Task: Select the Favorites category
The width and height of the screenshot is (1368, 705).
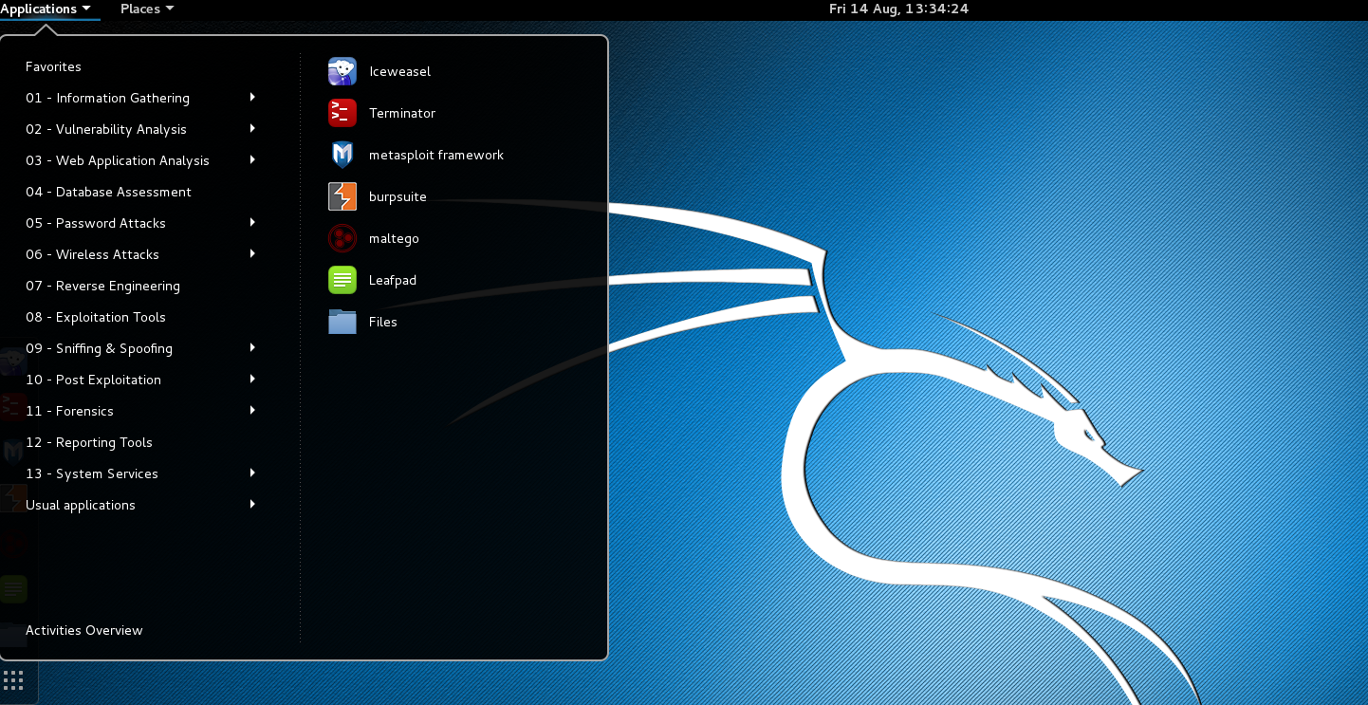Action: [x=53, y=66]
